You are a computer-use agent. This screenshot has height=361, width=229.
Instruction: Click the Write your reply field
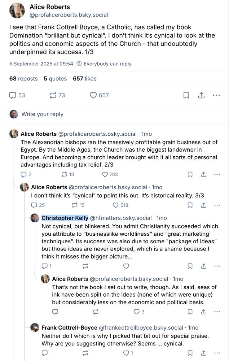coord(42,114)
